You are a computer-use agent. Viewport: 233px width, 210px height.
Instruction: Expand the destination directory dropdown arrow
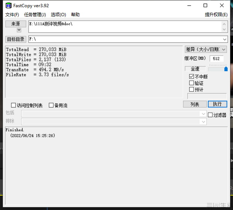[225, 40]
